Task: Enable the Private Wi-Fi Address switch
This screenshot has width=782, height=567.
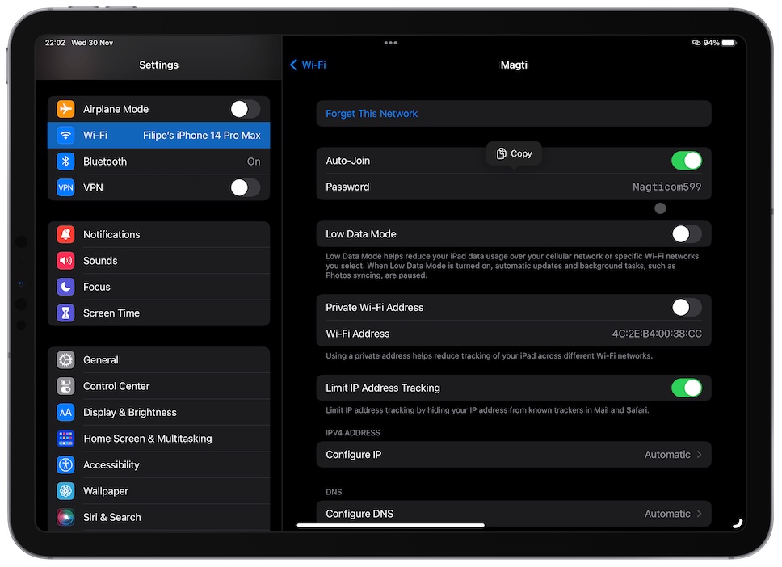Action: [686, 307]
